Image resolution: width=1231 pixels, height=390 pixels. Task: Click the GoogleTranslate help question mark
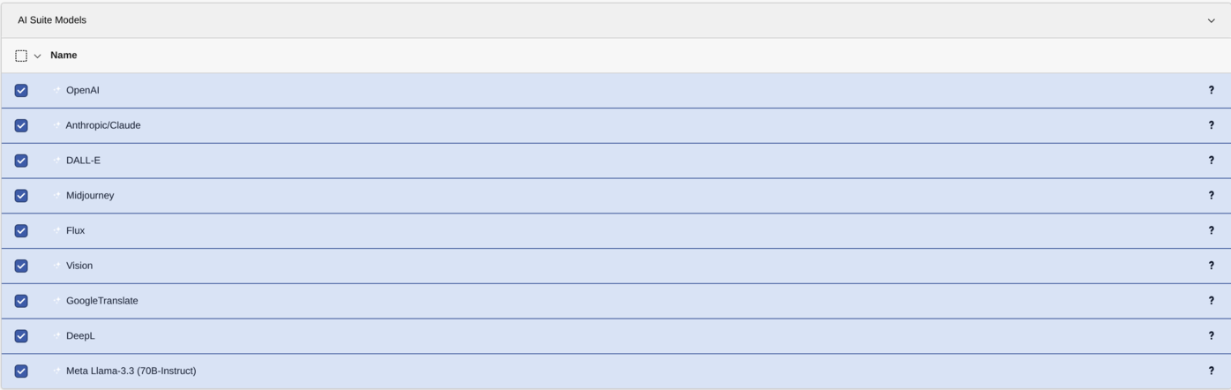click(1211, 301)
